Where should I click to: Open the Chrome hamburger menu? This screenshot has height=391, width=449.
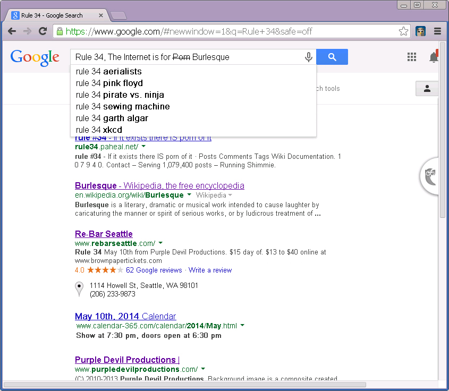tap(437, 31)
